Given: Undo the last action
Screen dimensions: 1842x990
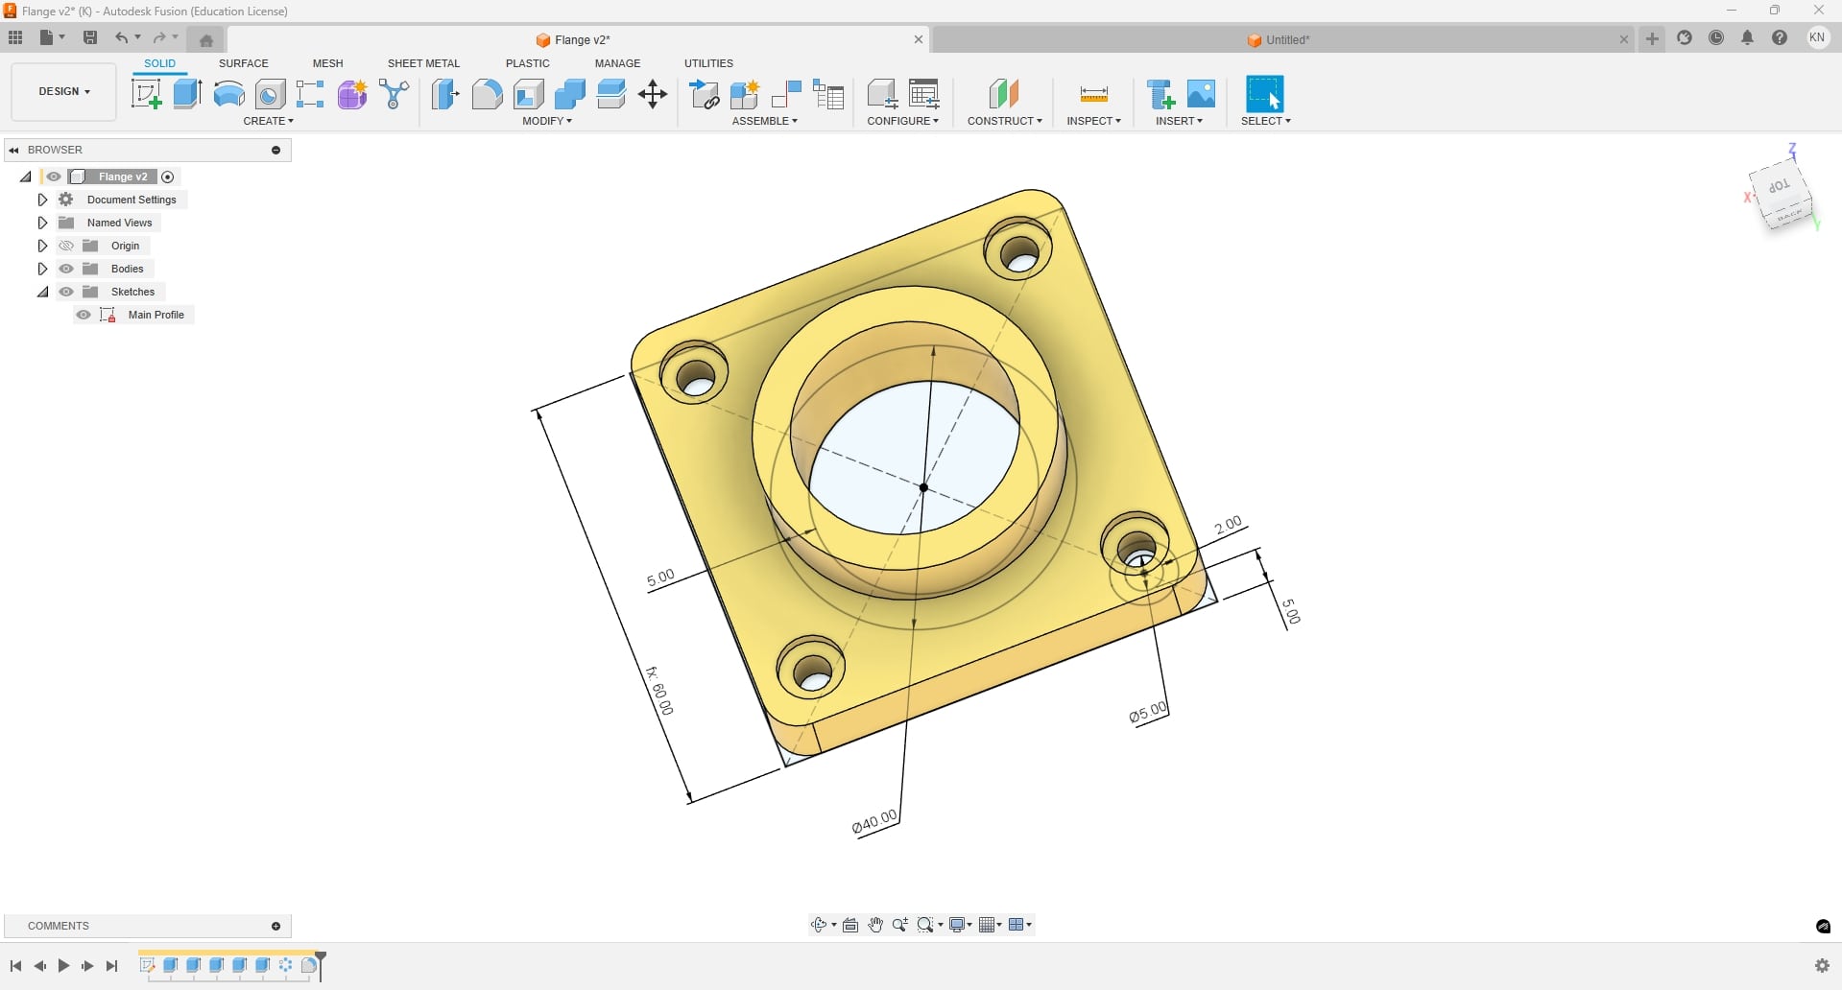Looking at the screenshot, I should (x=122, y=37).
